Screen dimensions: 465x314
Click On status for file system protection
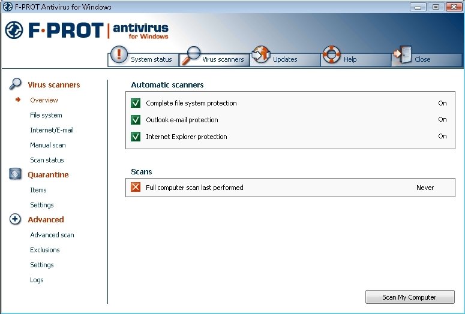click(x=442, y=103)
